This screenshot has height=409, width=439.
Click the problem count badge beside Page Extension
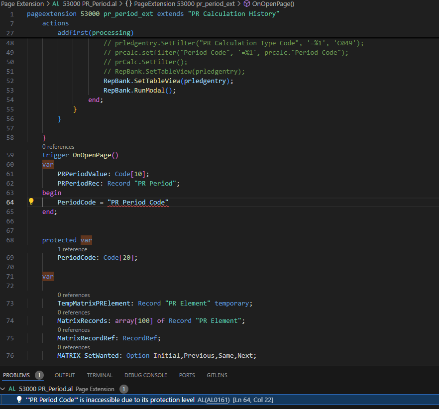(124, 389)
